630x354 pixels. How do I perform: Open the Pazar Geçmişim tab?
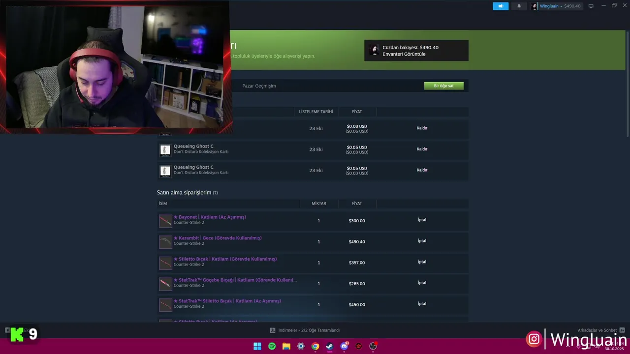[259, 86]
